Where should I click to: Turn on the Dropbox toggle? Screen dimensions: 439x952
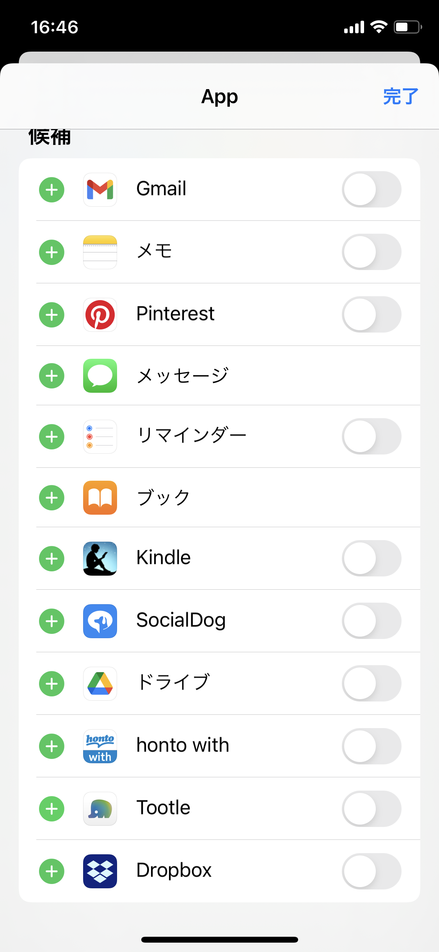pyautogui.click(x=371, y=871)
